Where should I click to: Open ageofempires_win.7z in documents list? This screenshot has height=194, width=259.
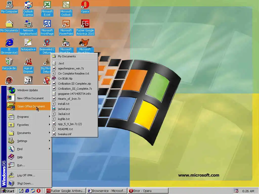point(74,68)
